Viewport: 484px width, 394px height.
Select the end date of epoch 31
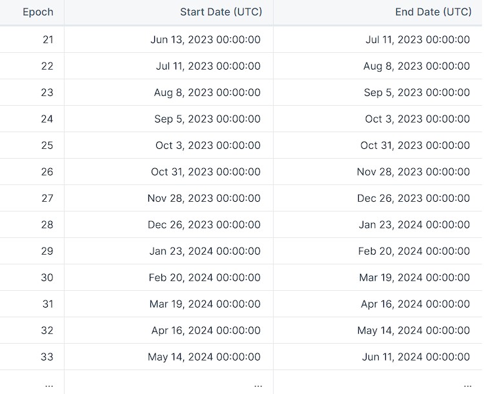tap(415, 304)
